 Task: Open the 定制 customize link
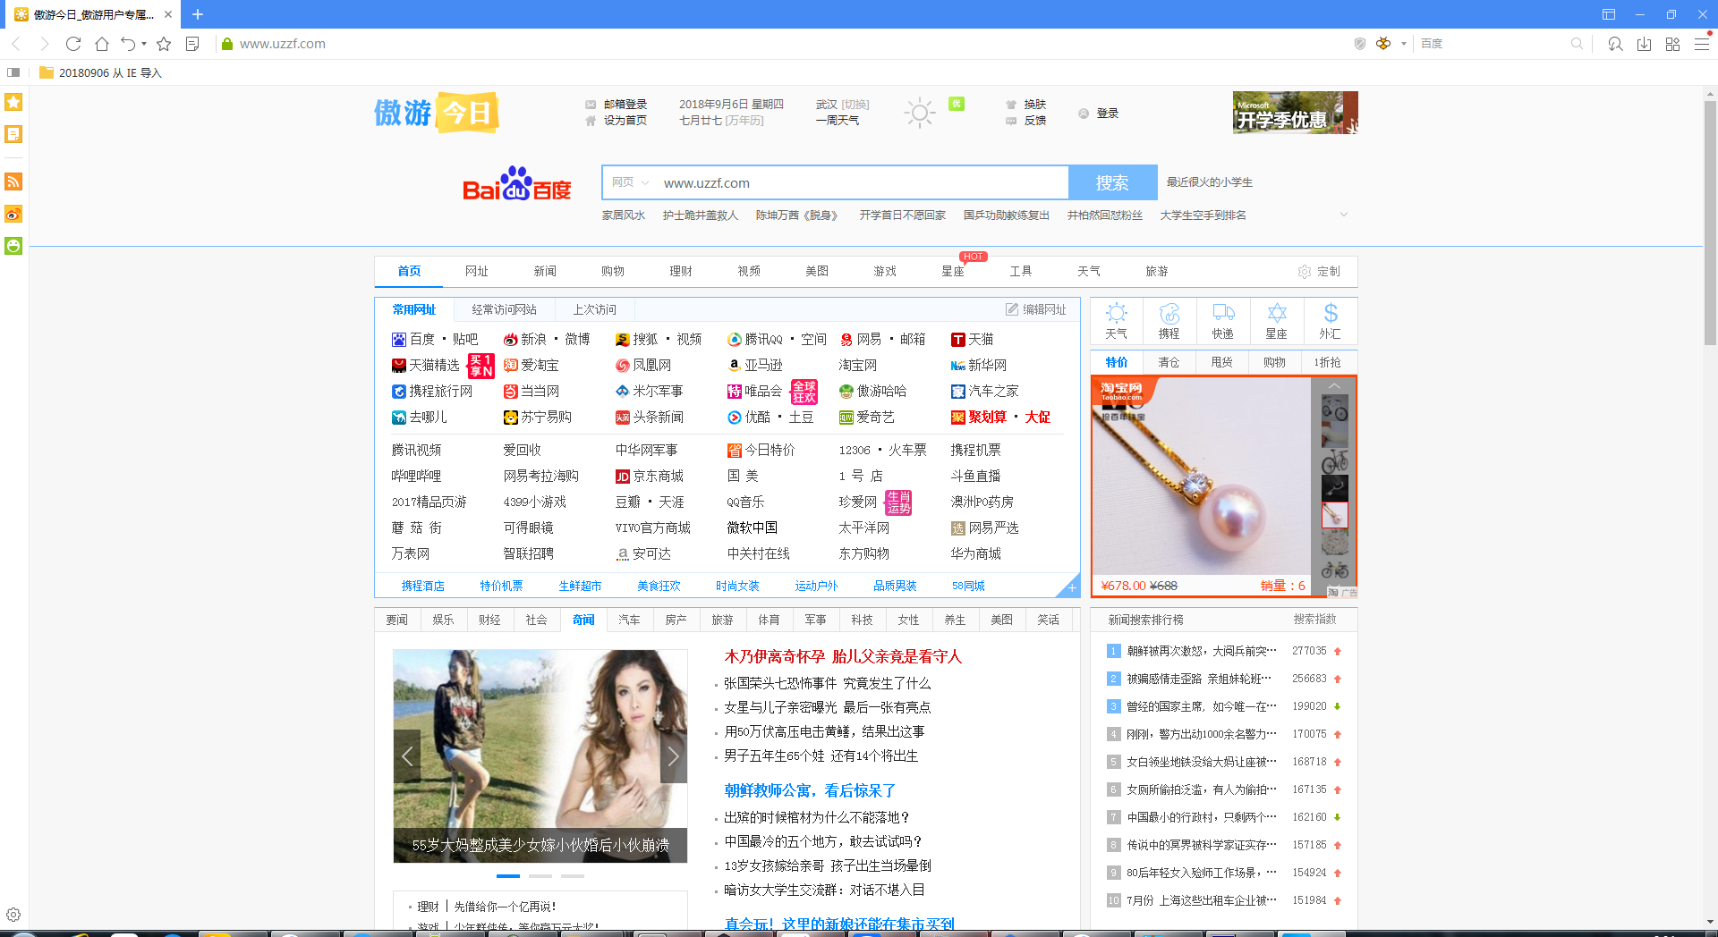pos(1319,271)
